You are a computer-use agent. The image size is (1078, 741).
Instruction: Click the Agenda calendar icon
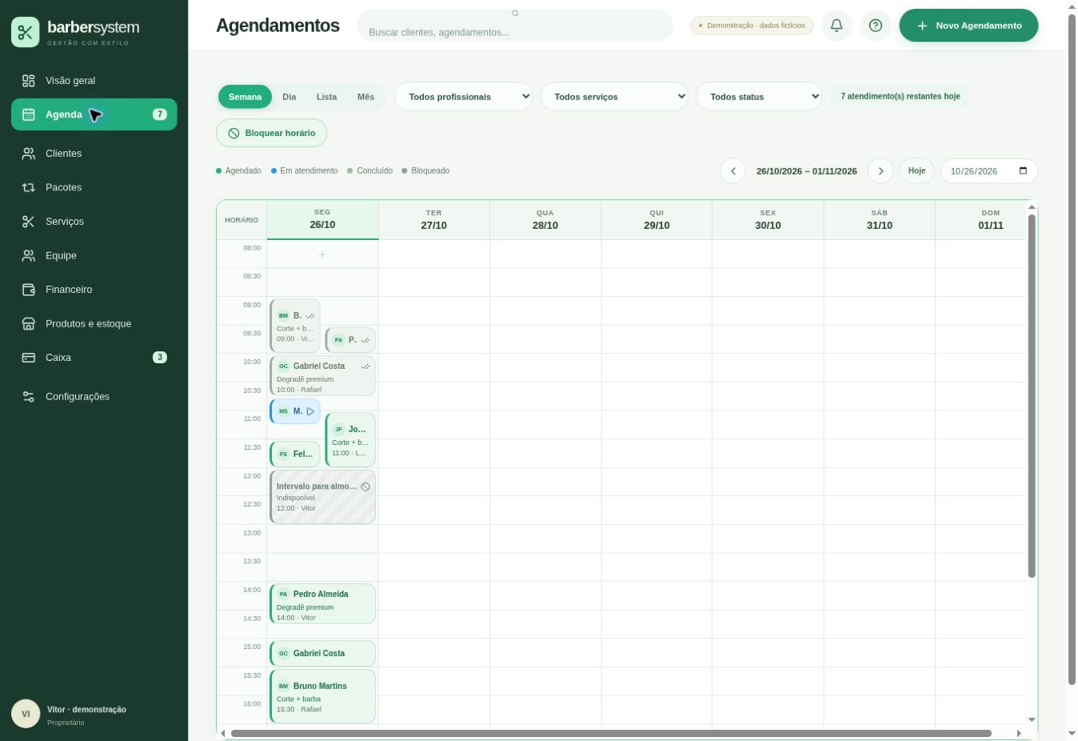tap(29, 114)
